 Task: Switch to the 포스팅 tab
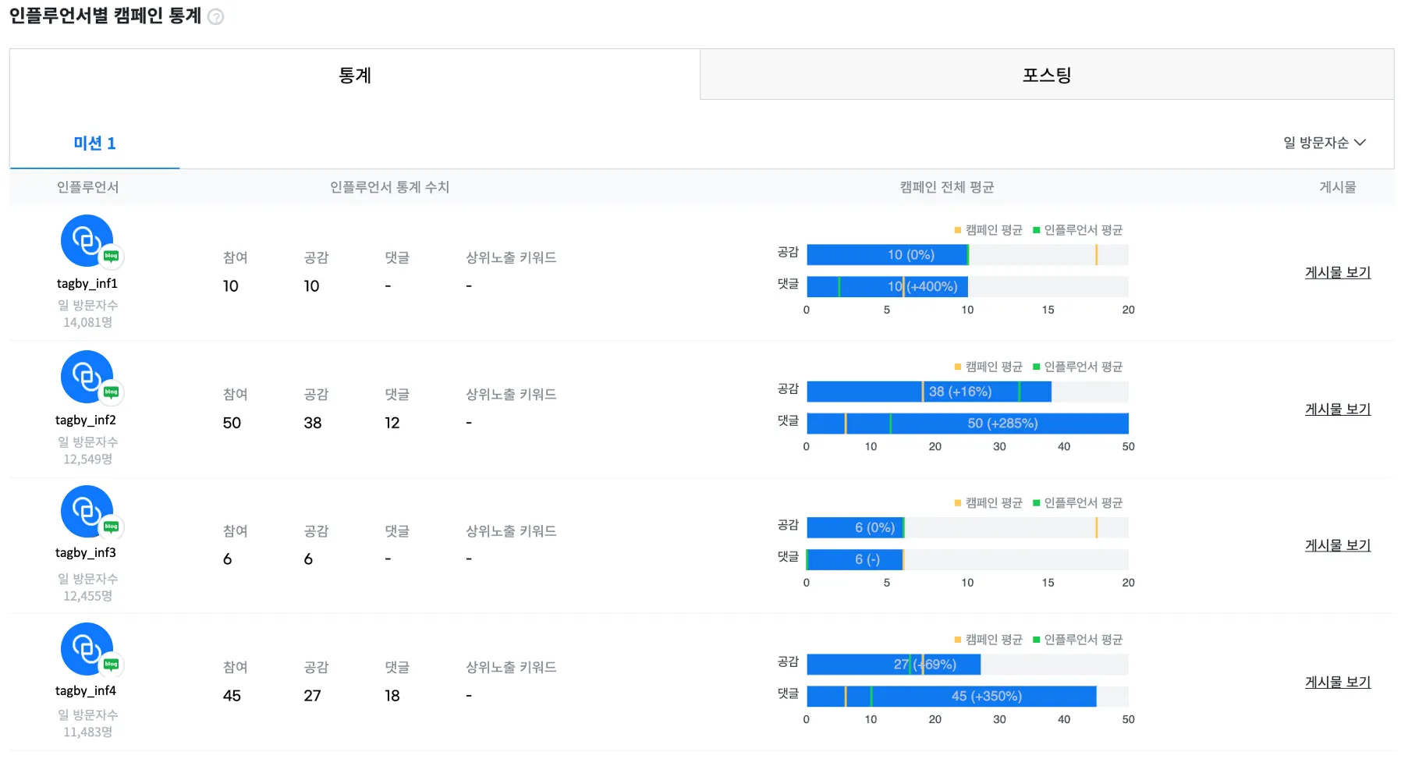pyautogui.click(x=1046, y=75)
